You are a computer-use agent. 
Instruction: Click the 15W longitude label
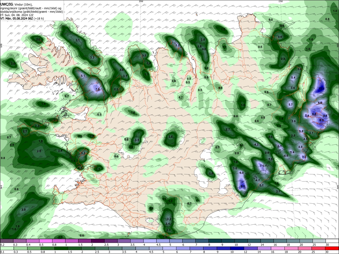pyautogui.click(x=280, y=1)
